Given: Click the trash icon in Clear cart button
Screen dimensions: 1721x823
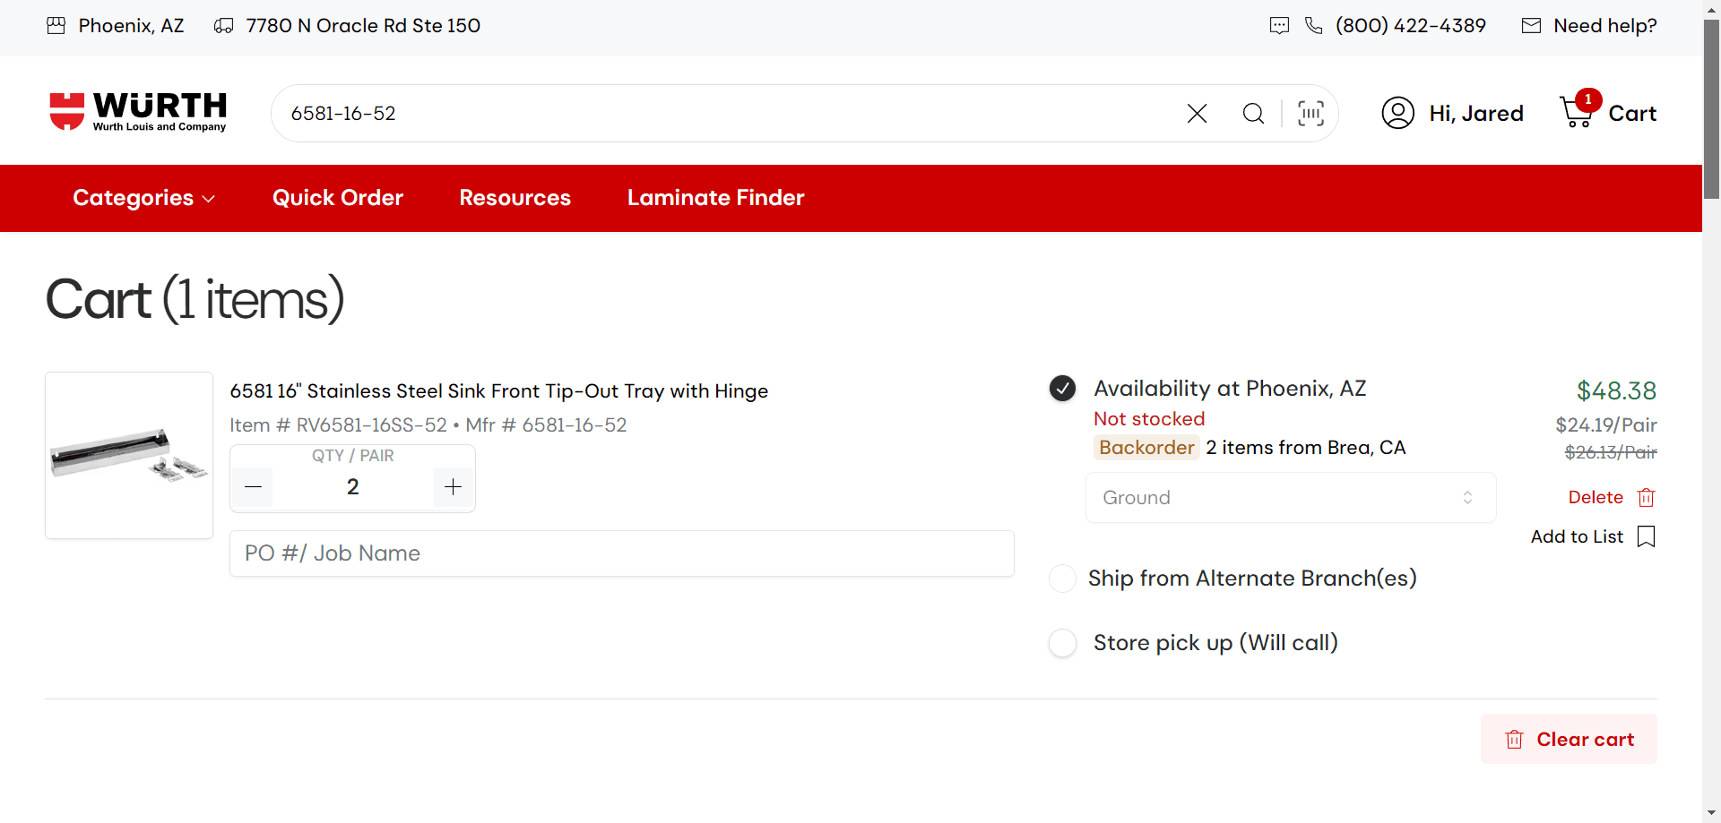Looking at the screenshot, I should [1514, 740].
